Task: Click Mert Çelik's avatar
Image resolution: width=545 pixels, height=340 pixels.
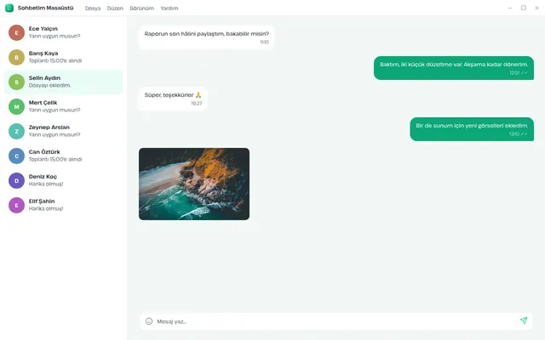Action: 16,106
